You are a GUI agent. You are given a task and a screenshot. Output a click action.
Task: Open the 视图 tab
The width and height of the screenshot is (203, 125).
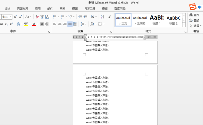click(75, 8)
